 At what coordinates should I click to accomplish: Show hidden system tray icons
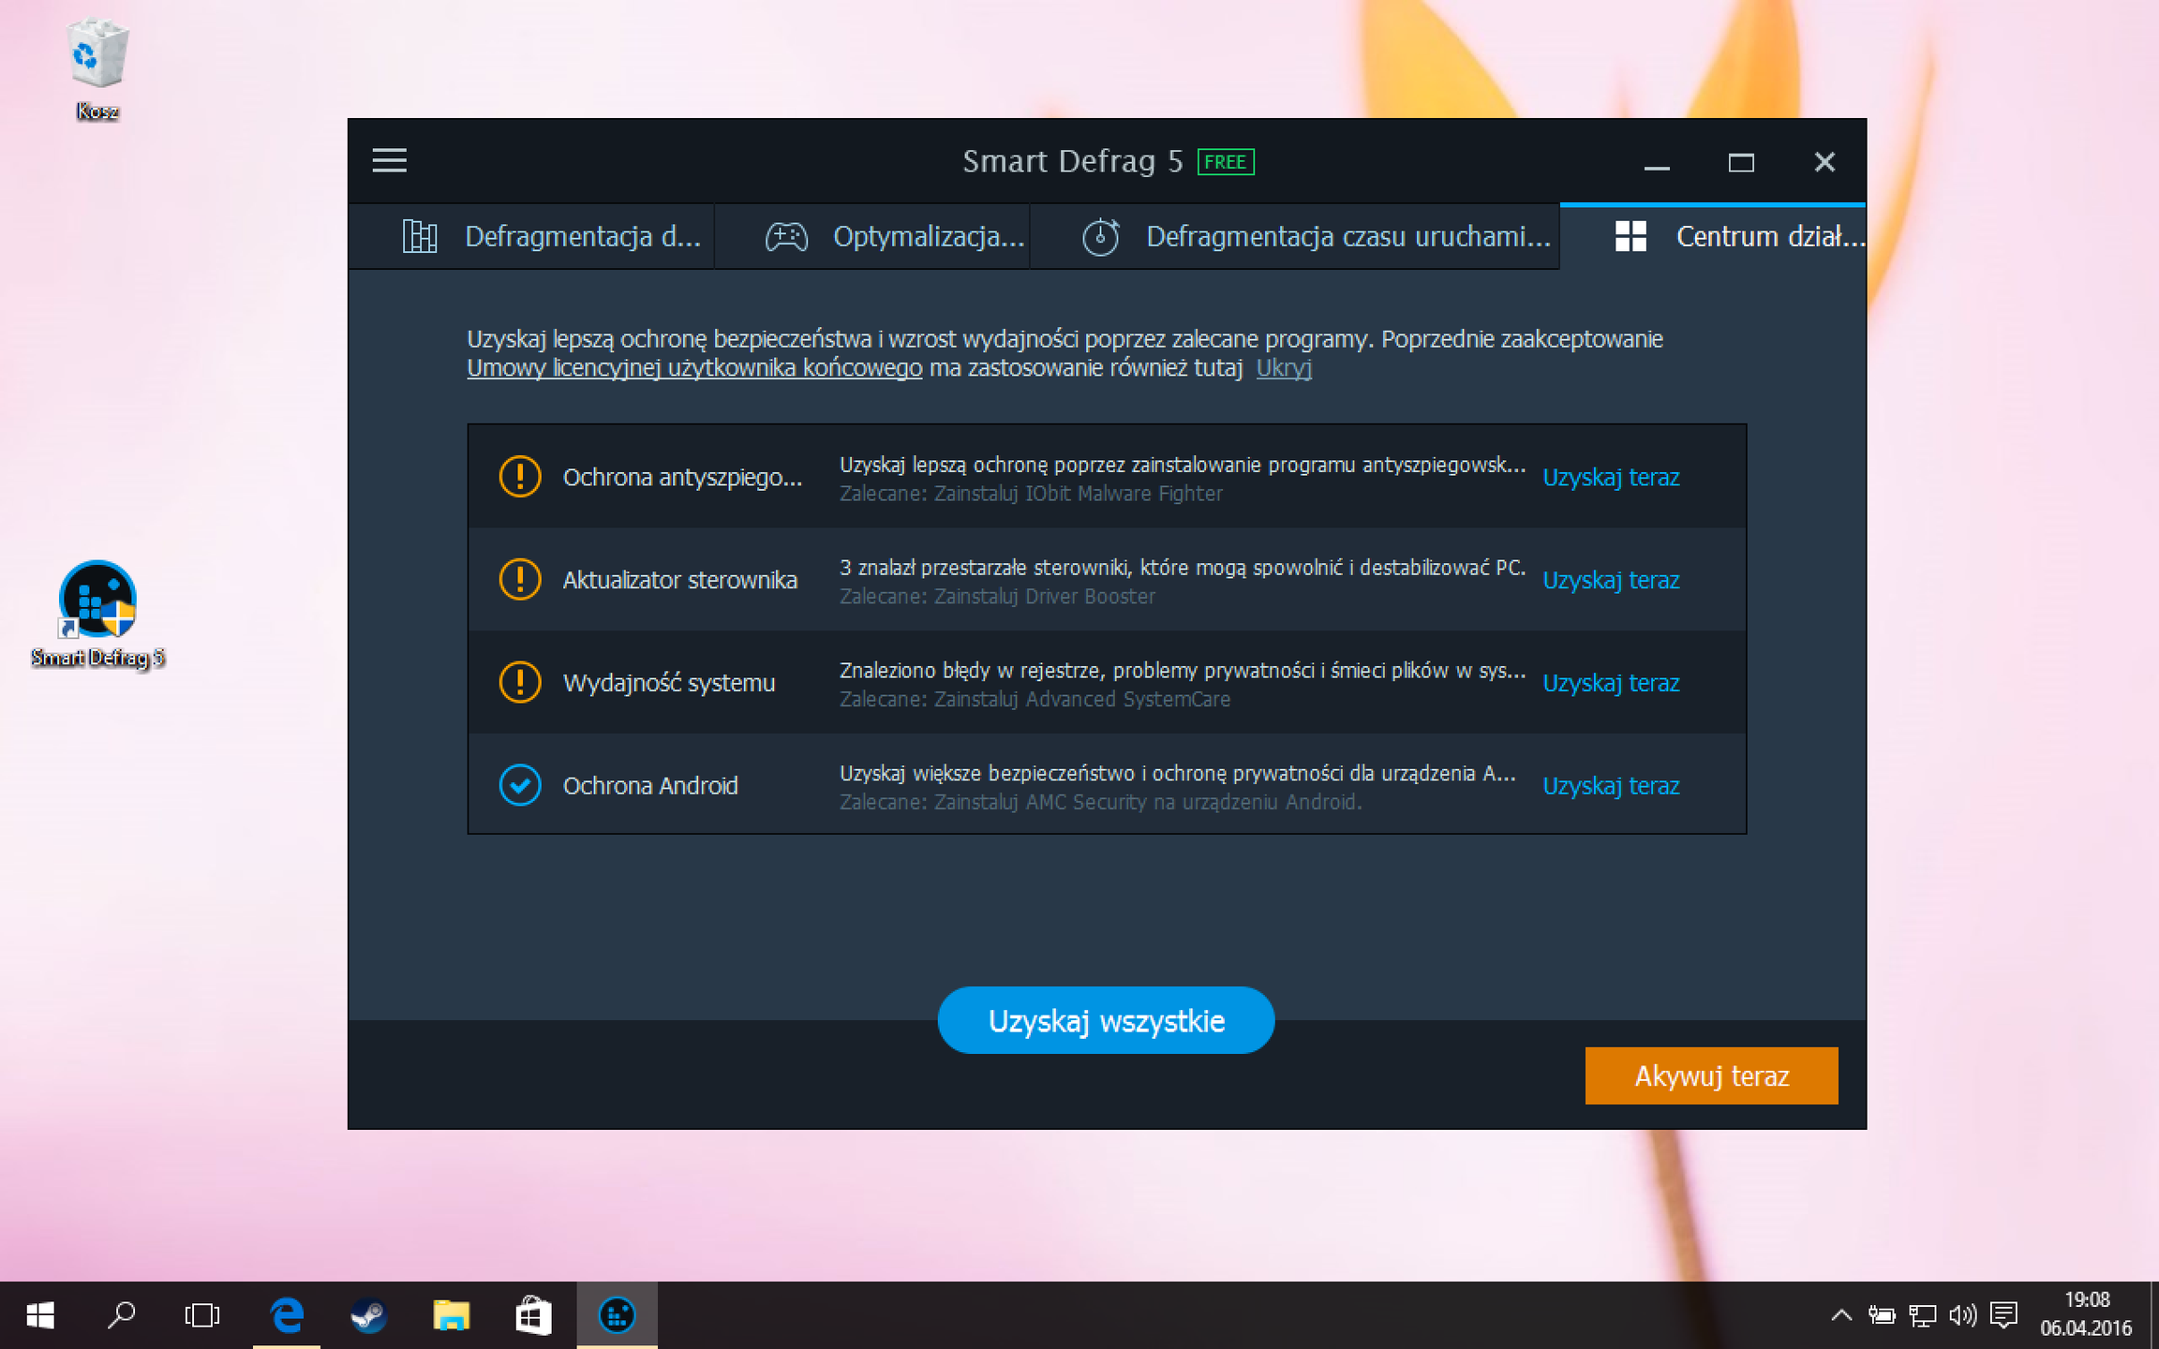tap(1840, 1315)
